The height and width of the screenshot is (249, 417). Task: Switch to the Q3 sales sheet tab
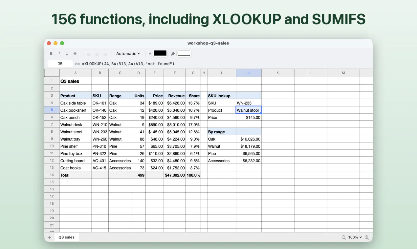66,237
